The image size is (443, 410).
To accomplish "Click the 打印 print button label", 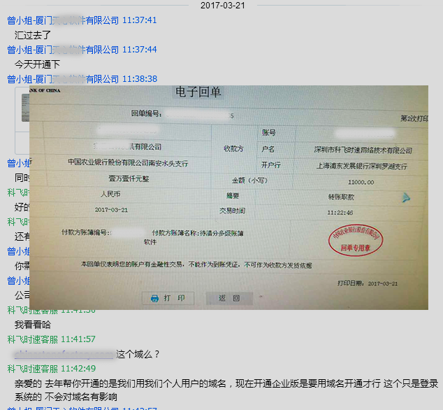I will pyautogui.click(x=174, y=298).
